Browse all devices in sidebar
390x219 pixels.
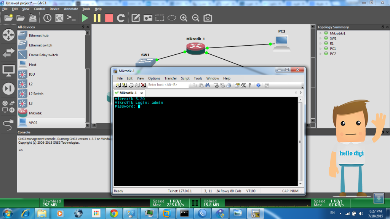tap(8, 106)
